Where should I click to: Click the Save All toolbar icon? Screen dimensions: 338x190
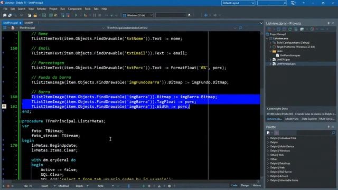pyautogui.click(x=51, y=15)
